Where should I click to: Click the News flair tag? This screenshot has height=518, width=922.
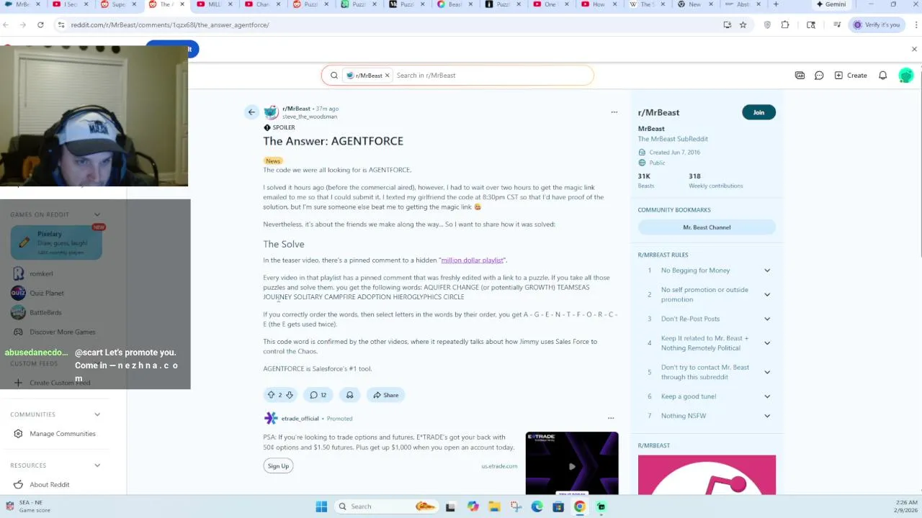click(273, 161)
